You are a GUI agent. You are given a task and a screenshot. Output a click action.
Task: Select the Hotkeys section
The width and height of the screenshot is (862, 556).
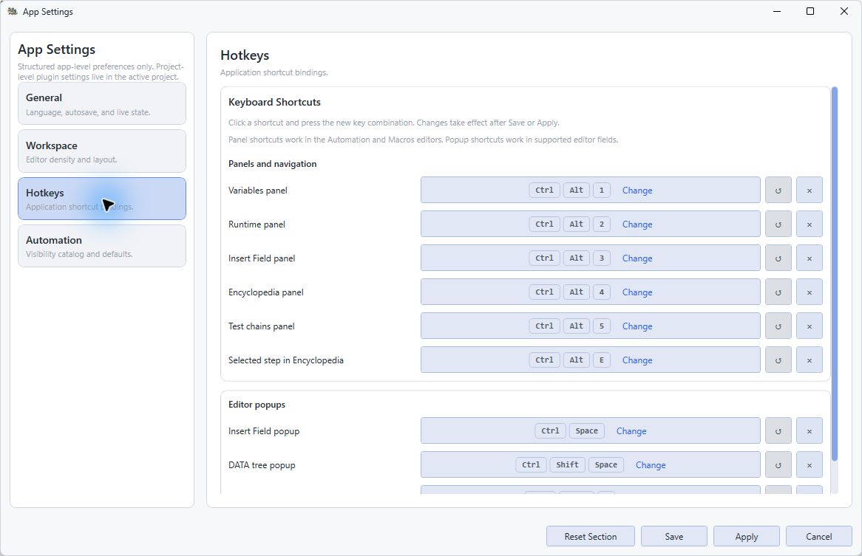[x=102, y=199]
